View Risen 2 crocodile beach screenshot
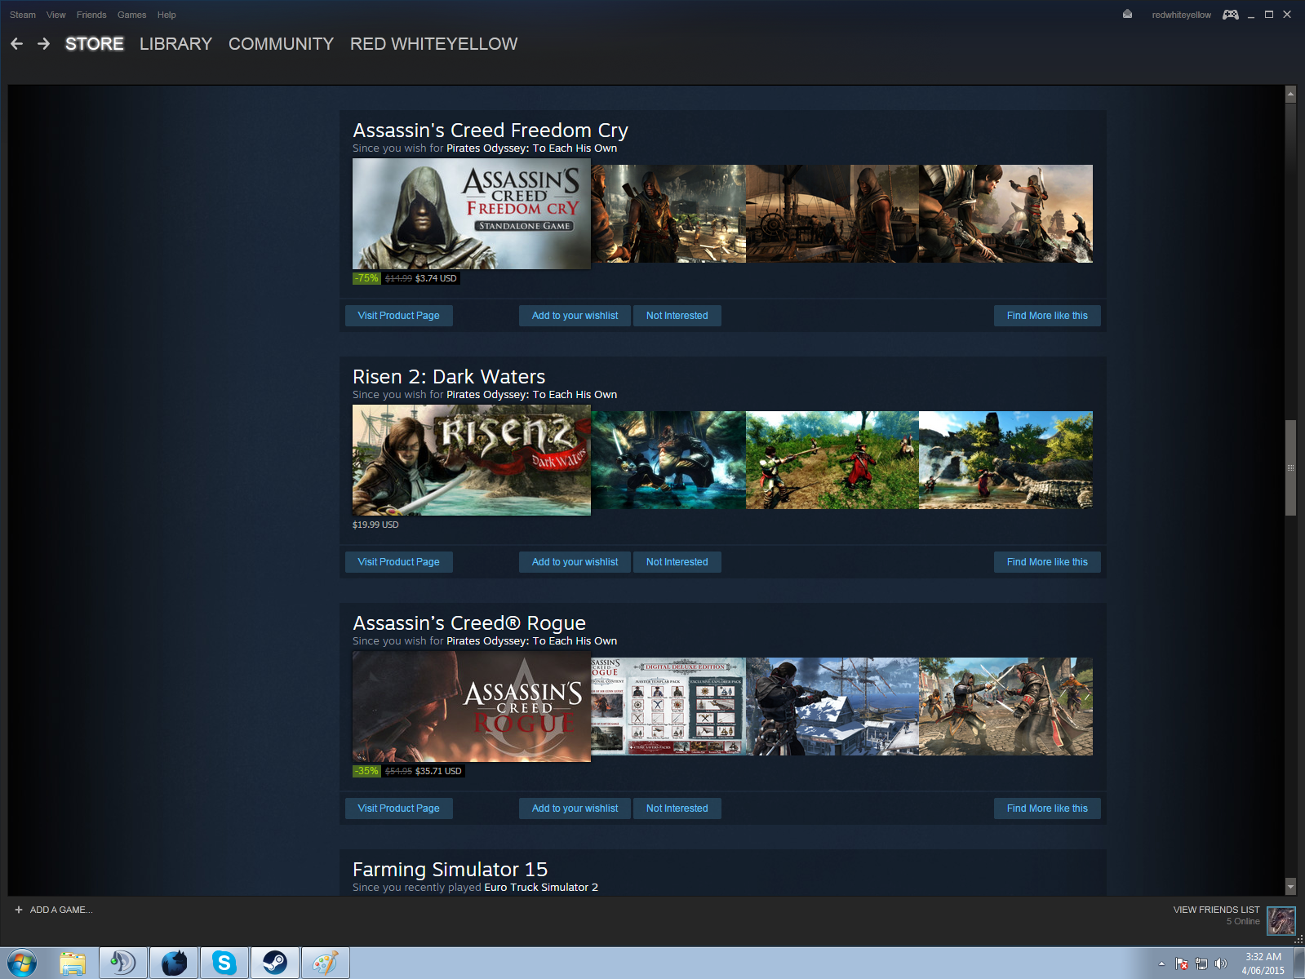Image resolution: width=1305 pixels, height=979 pixels. pyautogui.click(x=1005, y=460)
